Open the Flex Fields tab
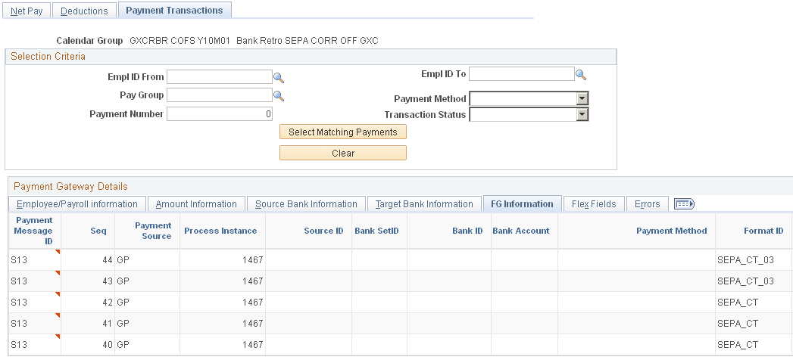793x360 pixels. (x=594, y=204)
